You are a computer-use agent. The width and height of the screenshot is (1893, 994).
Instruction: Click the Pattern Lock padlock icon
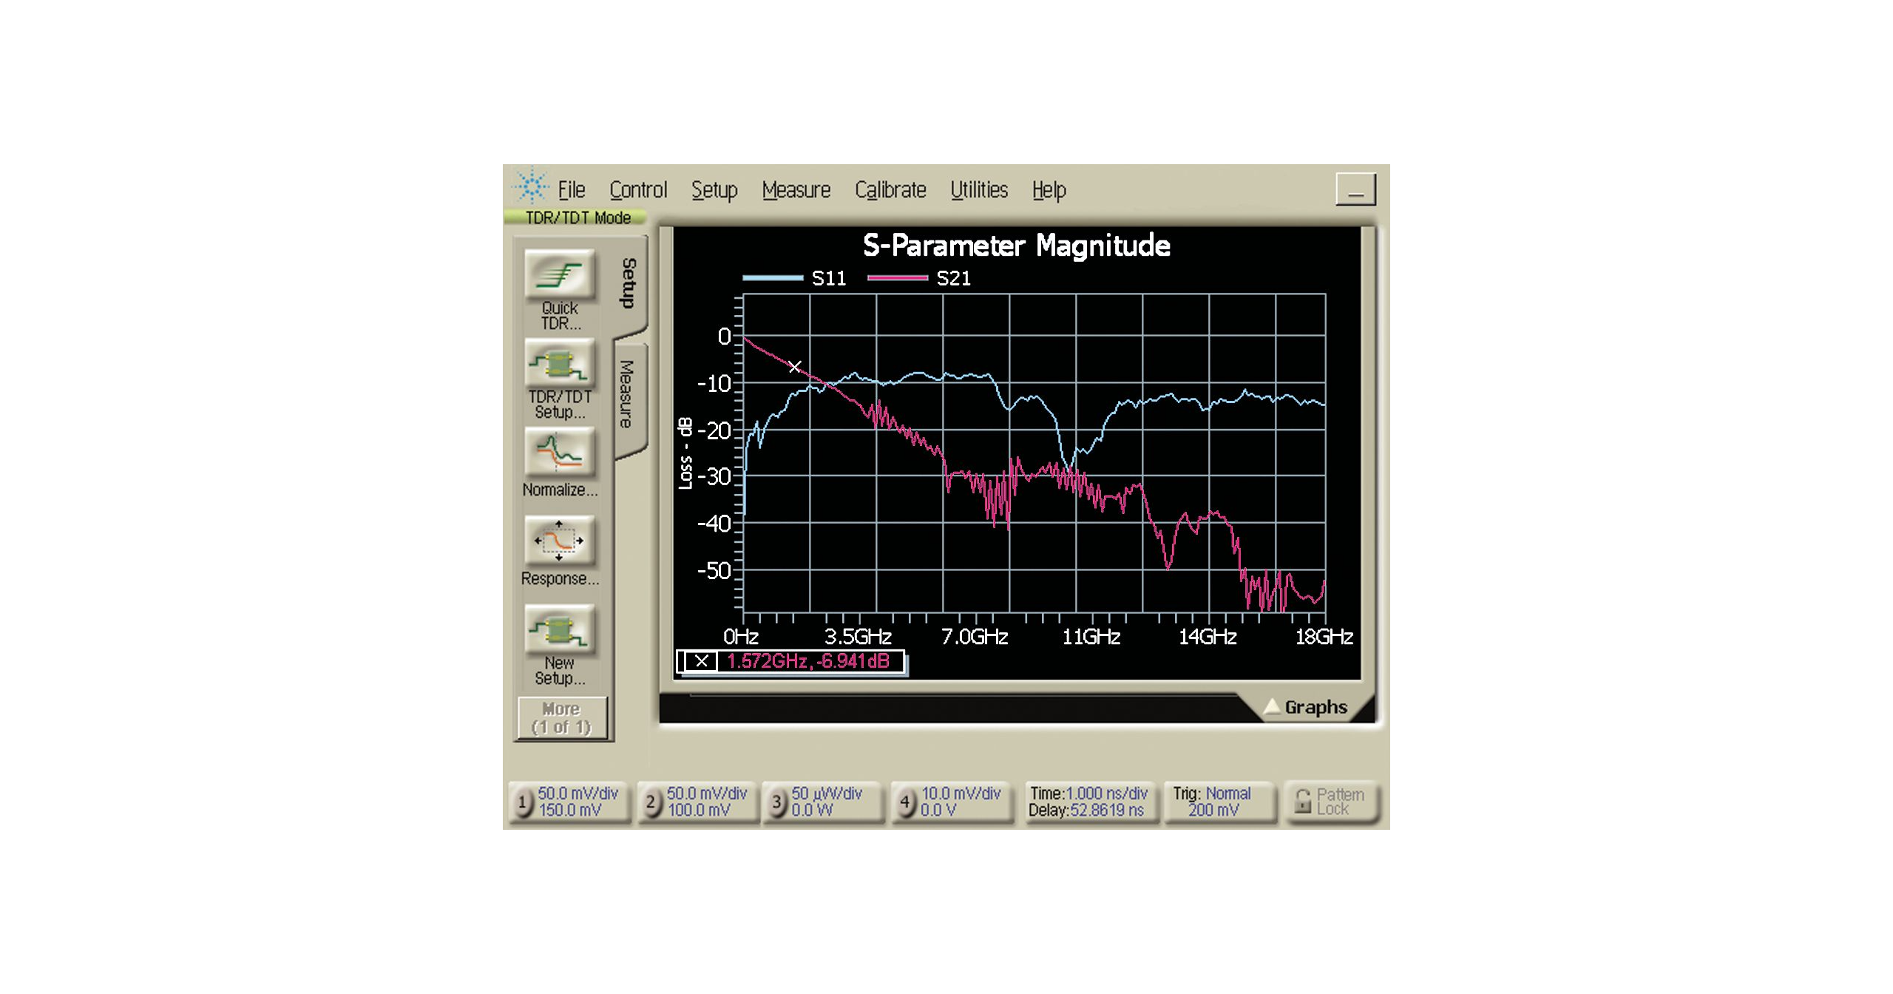point(1303,802)
